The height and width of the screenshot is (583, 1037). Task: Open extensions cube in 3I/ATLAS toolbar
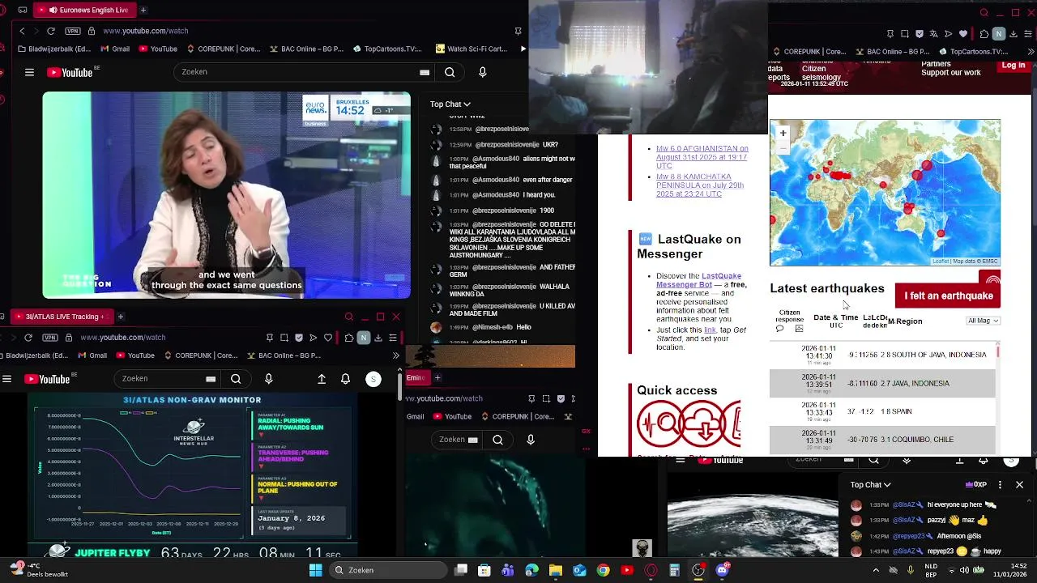click(348, 338)
